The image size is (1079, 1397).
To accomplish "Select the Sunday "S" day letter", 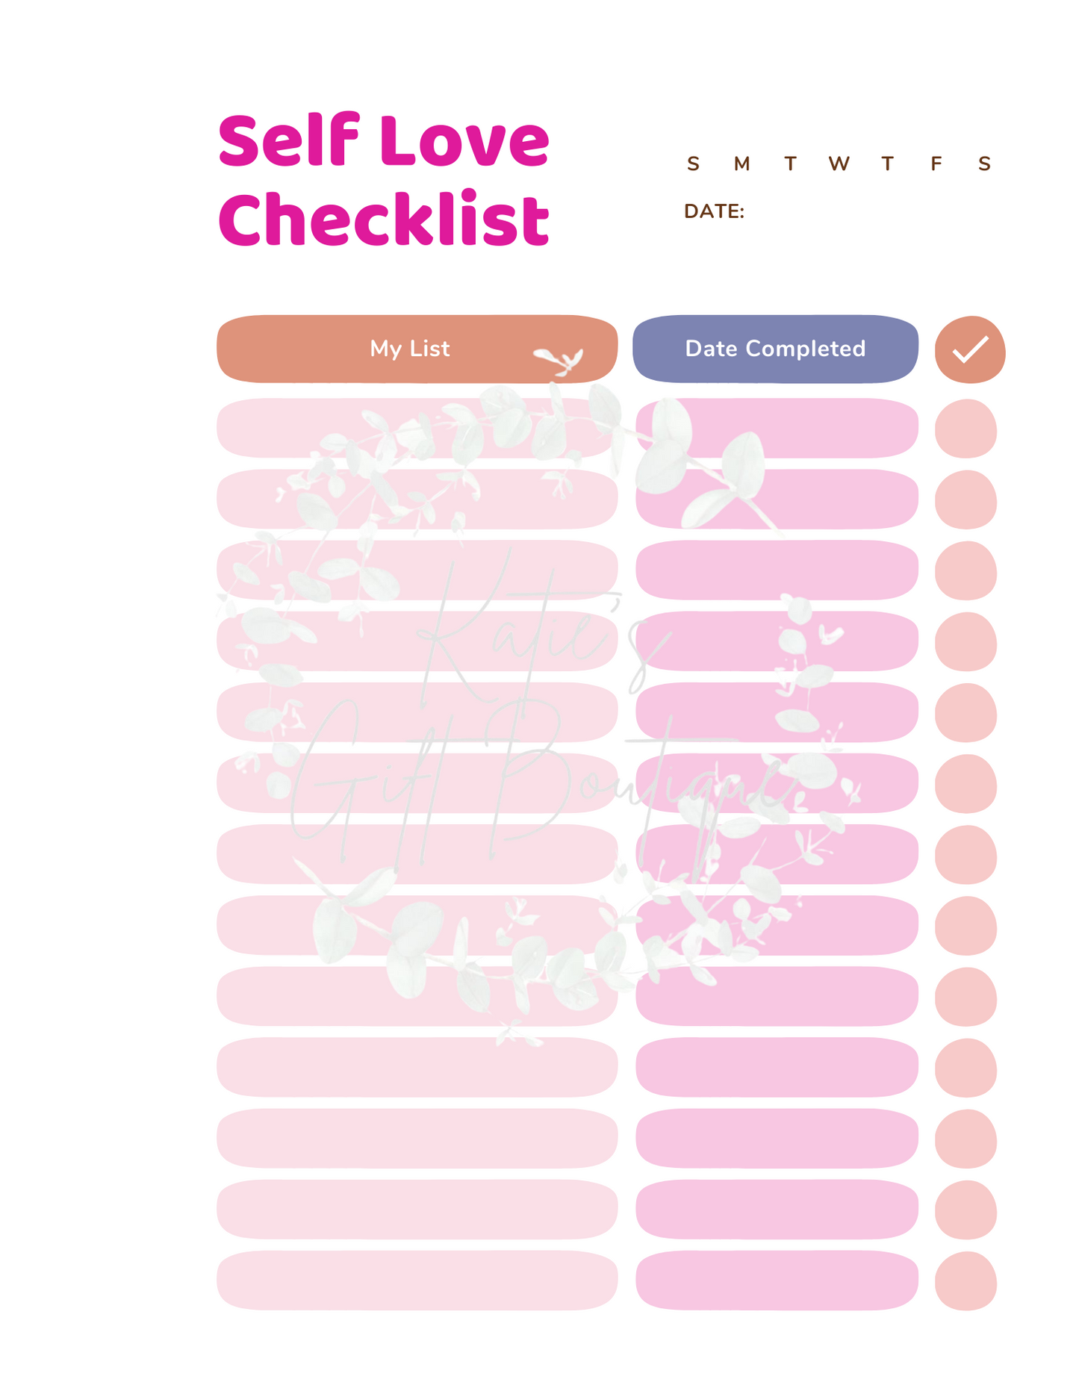I will pos(693,164).
